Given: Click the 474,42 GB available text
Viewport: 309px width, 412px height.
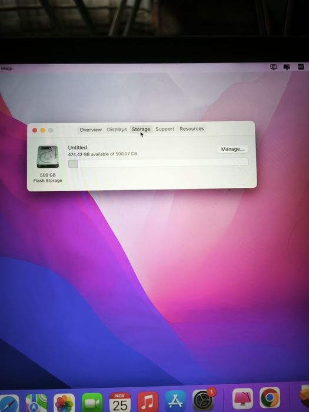Looking at the screenshot, I should point(102,154).
